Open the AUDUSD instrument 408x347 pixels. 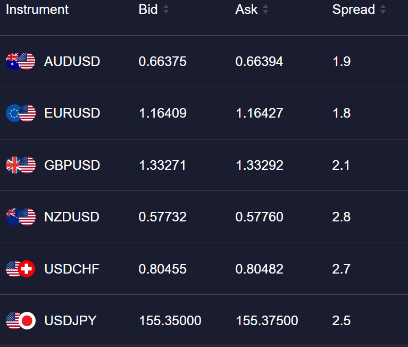click(72, 62)
